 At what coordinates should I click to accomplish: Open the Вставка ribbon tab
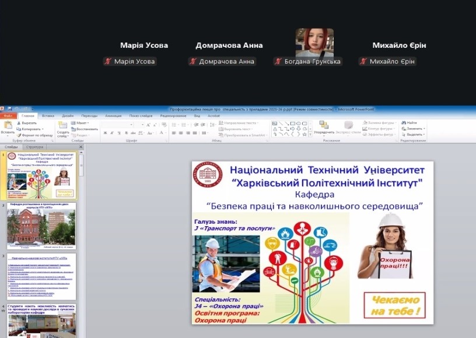click(48, 115)
